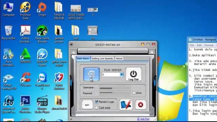Click Notepad line '2.buka aplikasi'
This screenshot has height=122, width=217.
(x=203, y=55)
